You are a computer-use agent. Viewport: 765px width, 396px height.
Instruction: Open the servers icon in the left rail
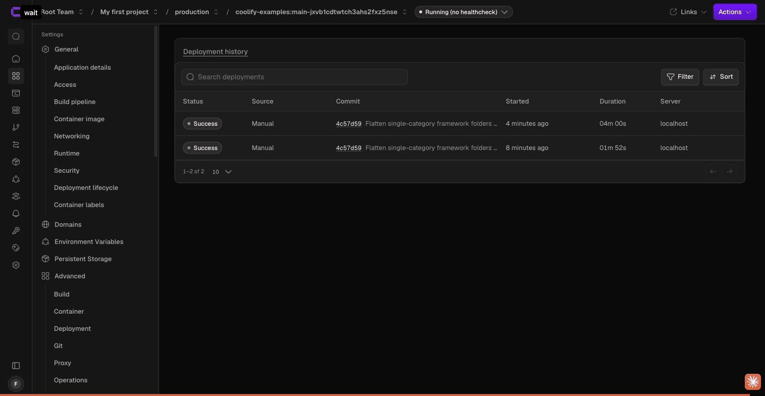click(16, 110)
